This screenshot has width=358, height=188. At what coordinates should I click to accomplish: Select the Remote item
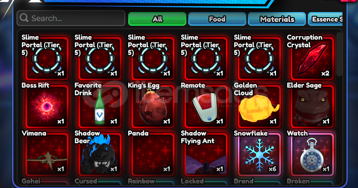tap(206, 106)
